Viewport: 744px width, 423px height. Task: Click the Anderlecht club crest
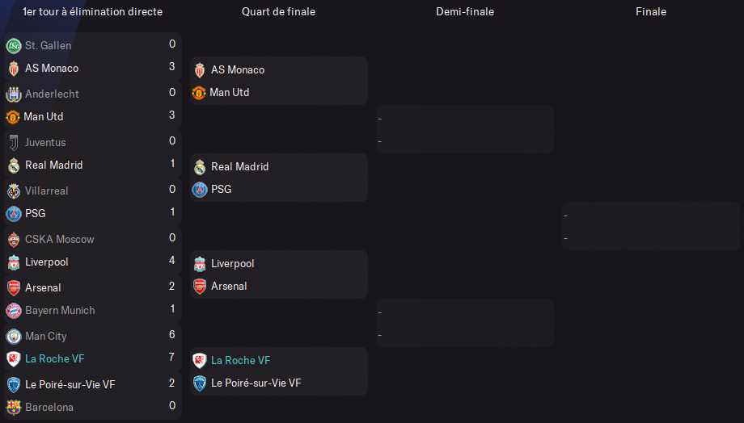[13, 94]
